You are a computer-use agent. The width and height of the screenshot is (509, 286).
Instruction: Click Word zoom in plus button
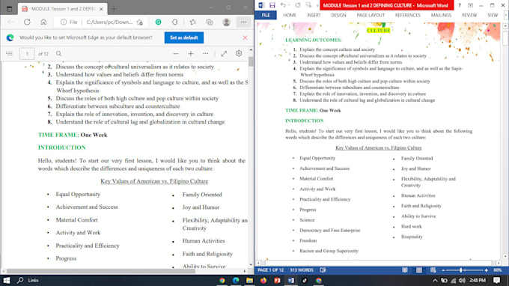point(486,270)
